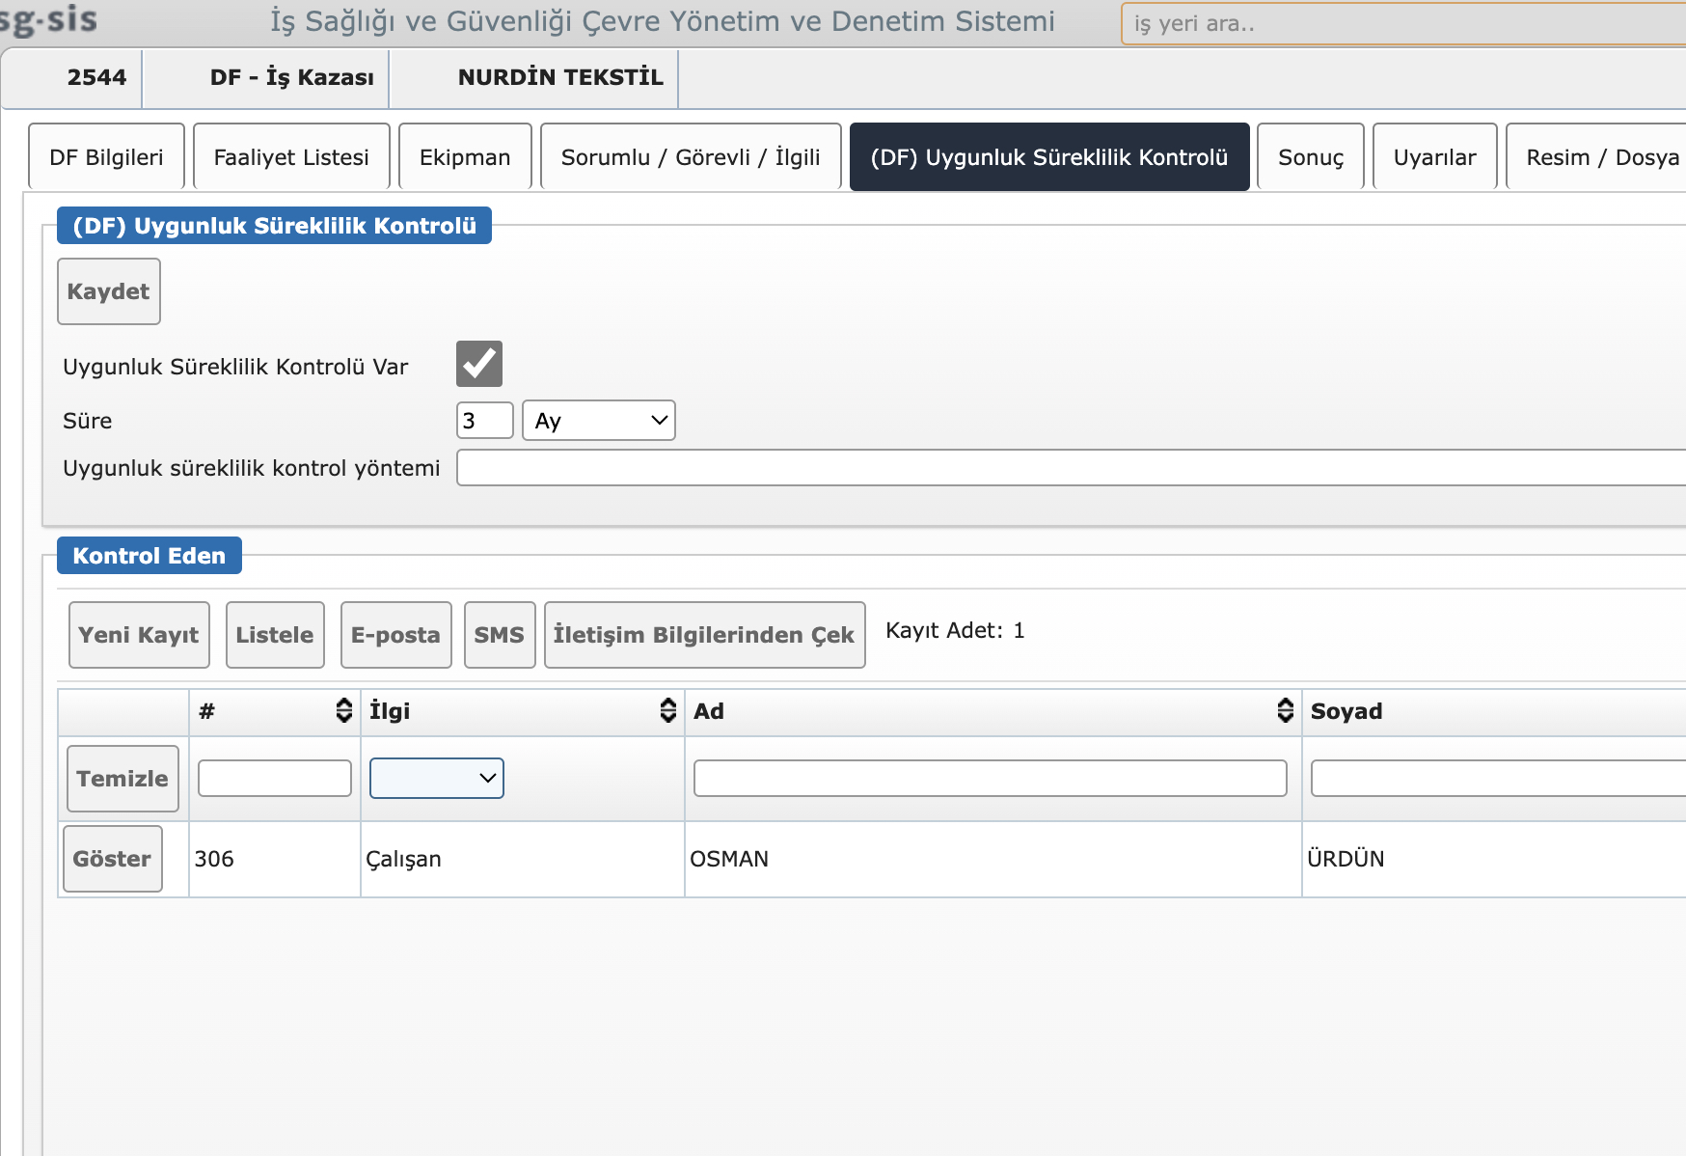
Task: Focus the iş yeri ara search box
Action: (x=1399, y=24)
